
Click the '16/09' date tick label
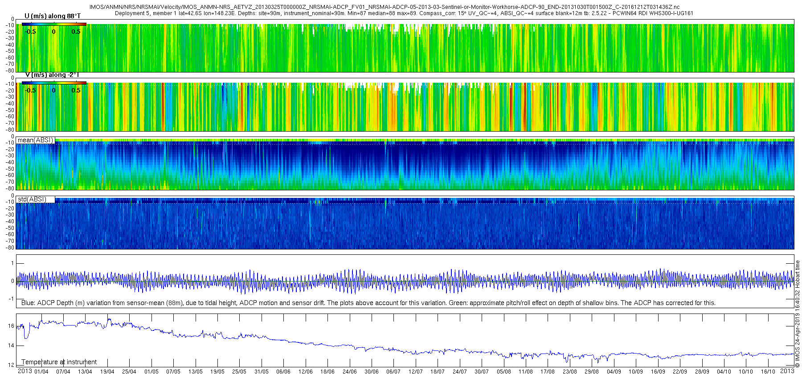point(658,372)
